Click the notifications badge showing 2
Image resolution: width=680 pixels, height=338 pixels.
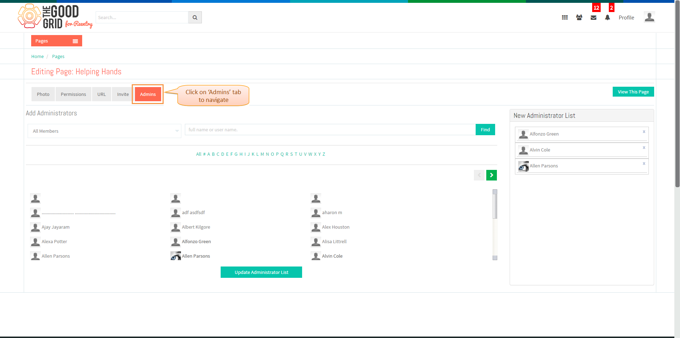(611, 7)
